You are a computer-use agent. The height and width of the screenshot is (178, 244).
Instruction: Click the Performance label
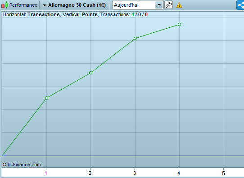(23, 5)
